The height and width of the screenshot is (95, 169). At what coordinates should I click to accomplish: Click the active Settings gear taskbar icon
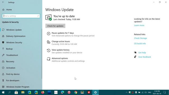96,92
